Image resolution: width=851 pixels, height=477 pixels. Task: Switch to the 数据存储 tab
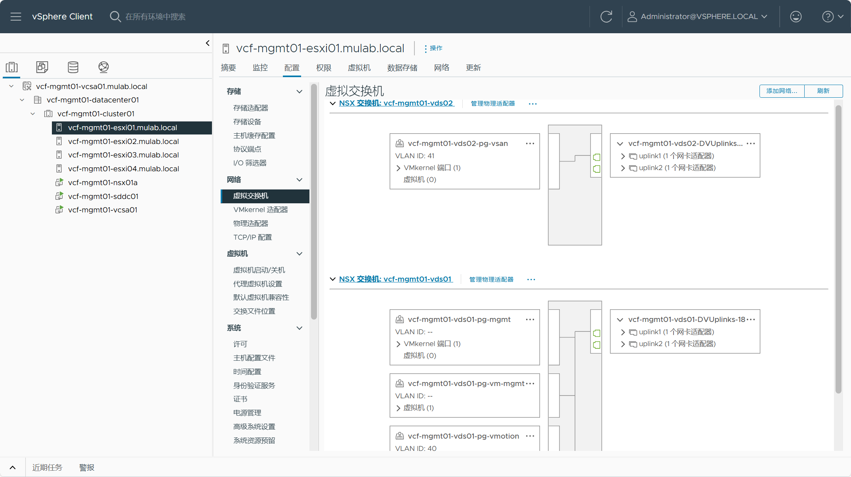(x=402, y=68)
